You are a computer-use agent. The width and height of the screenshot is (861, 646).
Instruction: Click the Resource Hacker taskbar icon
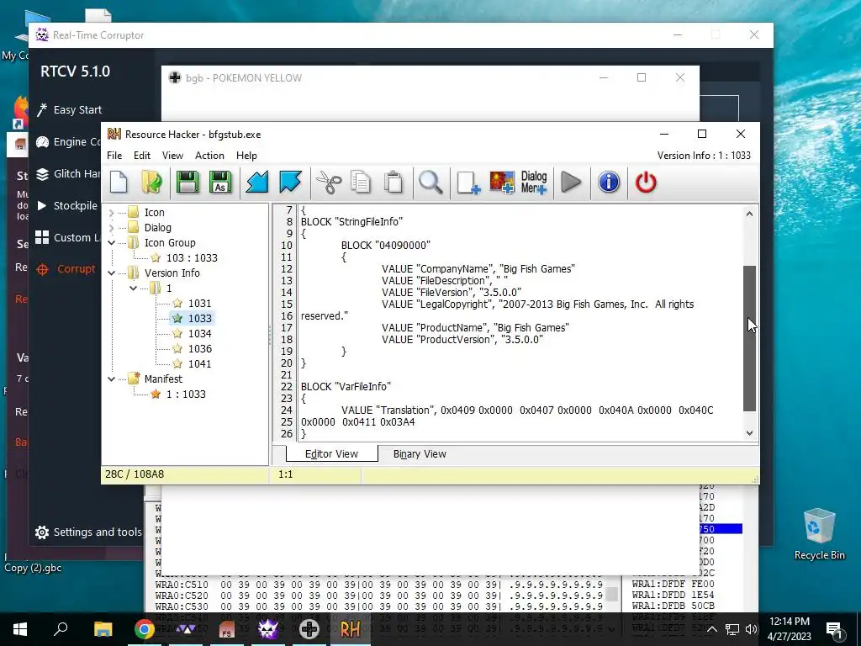[x=350, y=629]
